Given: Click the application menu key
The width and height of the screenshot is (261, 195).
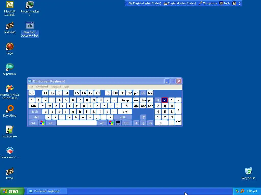Looking at the screenshot, I should click(x=118, y=123).
